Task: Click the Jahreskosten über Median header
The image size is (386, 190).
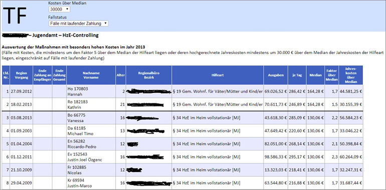Action: 351,75
